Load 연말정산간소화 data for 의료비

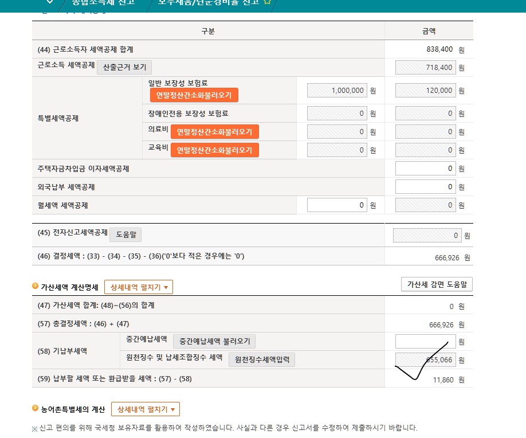214,132
